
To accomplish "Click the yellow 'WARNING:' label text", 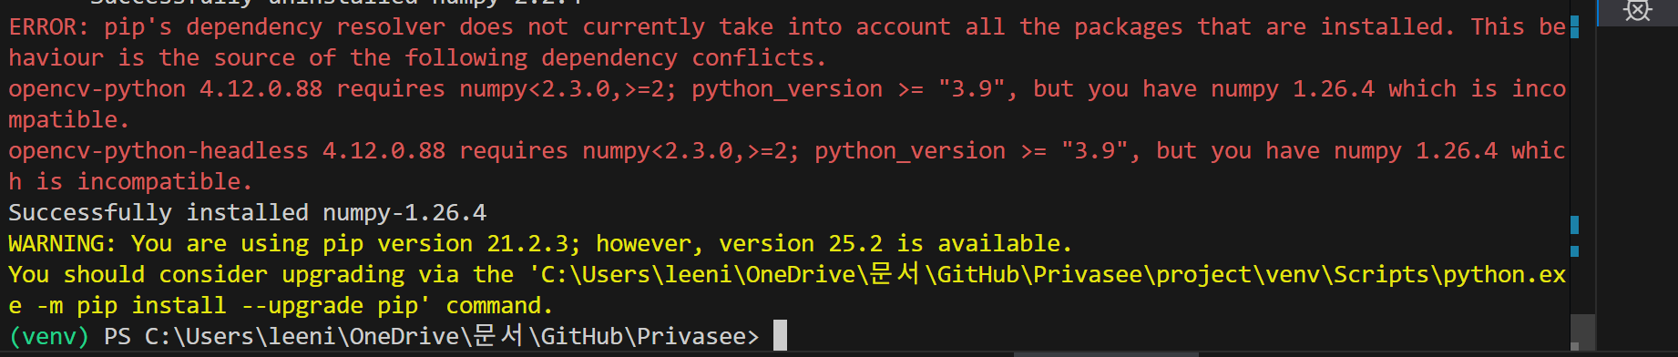I will click(63, 244).
